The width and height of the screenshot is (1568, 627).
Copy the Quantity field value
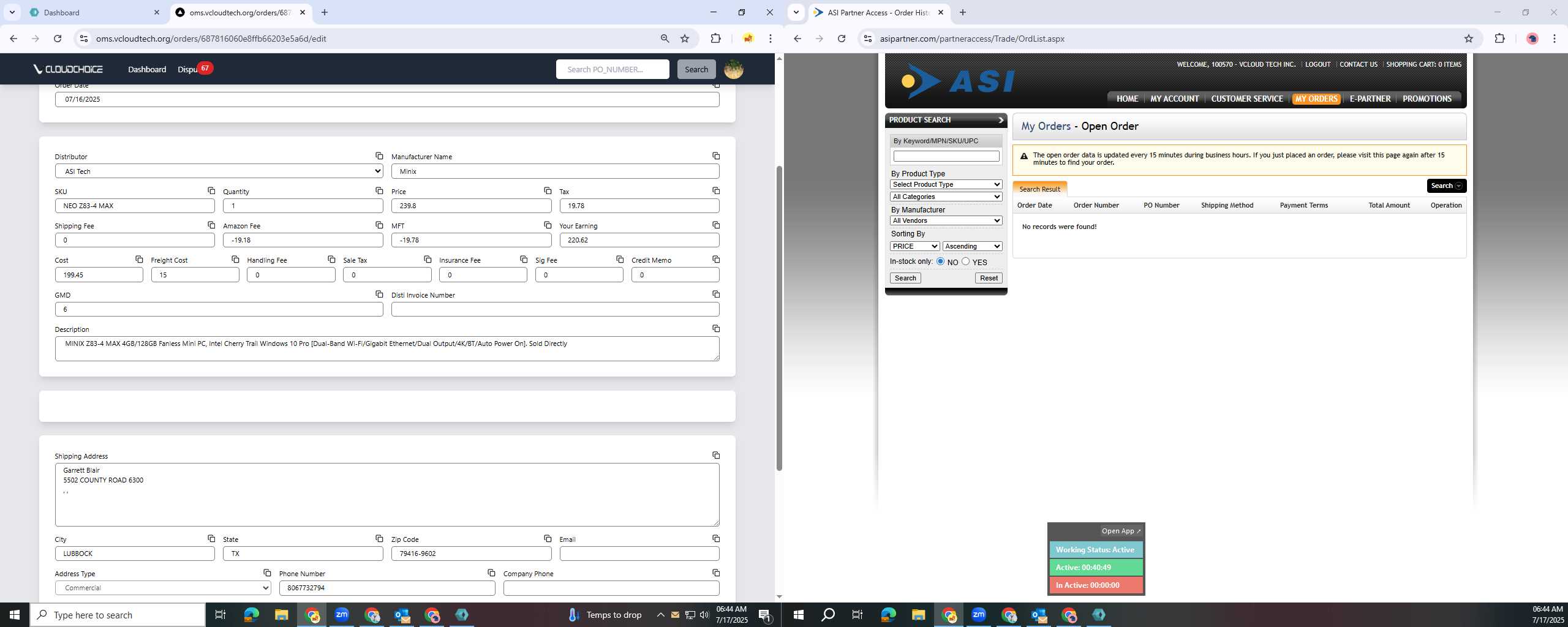[x=379, y=190]
